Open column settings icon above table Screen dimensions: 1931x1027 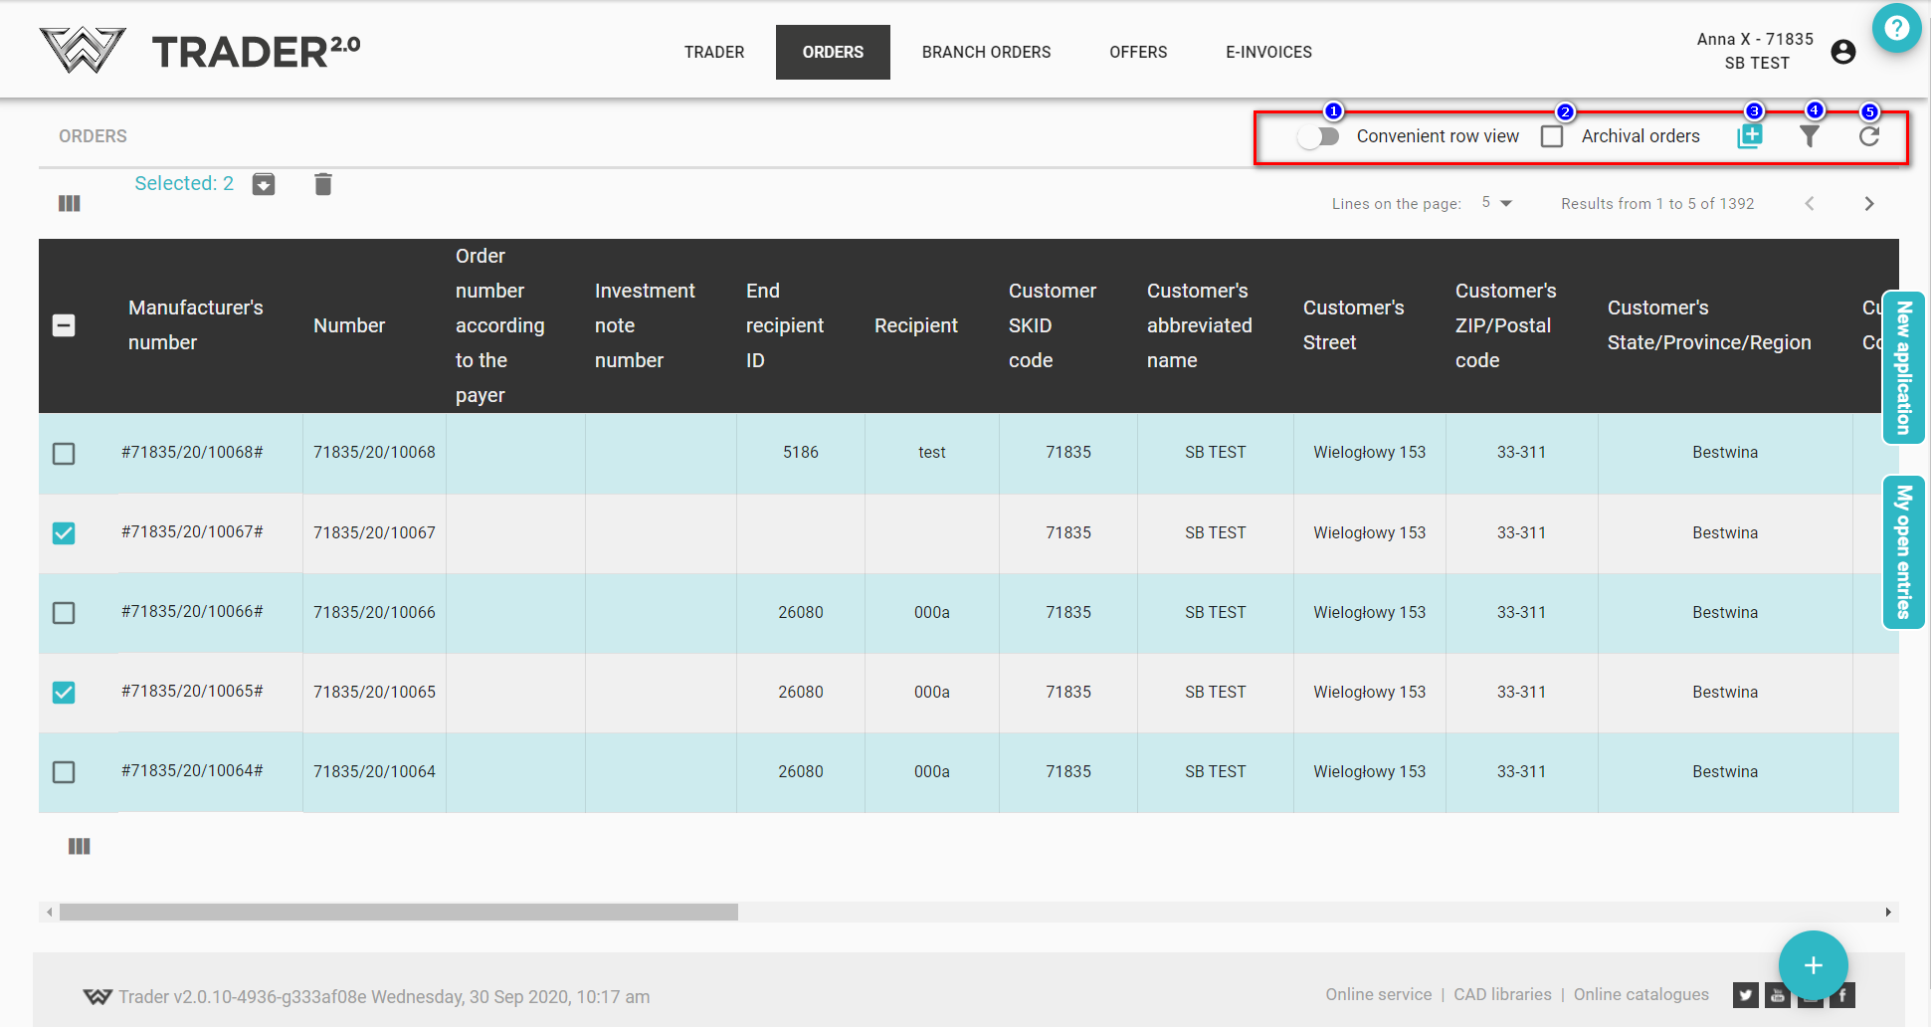[69, 203]
